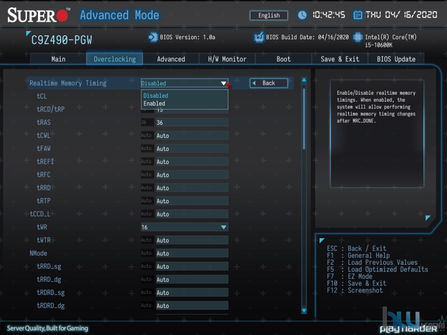Open the tWR dropdown showing 16
Image resolution: width=447 pixels, height=335 pixels.
pos(185,227)
